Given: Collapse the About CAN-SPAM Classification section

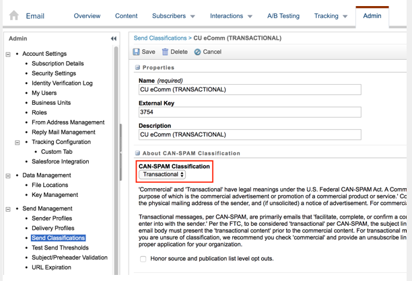Looking at the screenshot, I should coord(137,153).
